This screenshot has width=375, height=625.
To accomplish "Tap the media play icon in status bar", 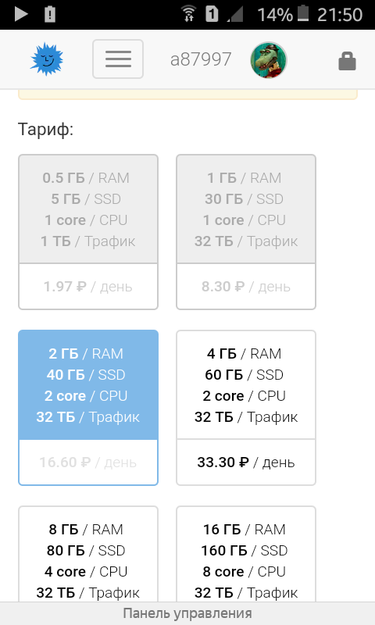I will (21, 14).
